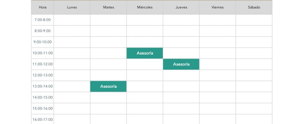Select the 16:00-17:00 time row label

pyautogui.click(x=42, y=119)
